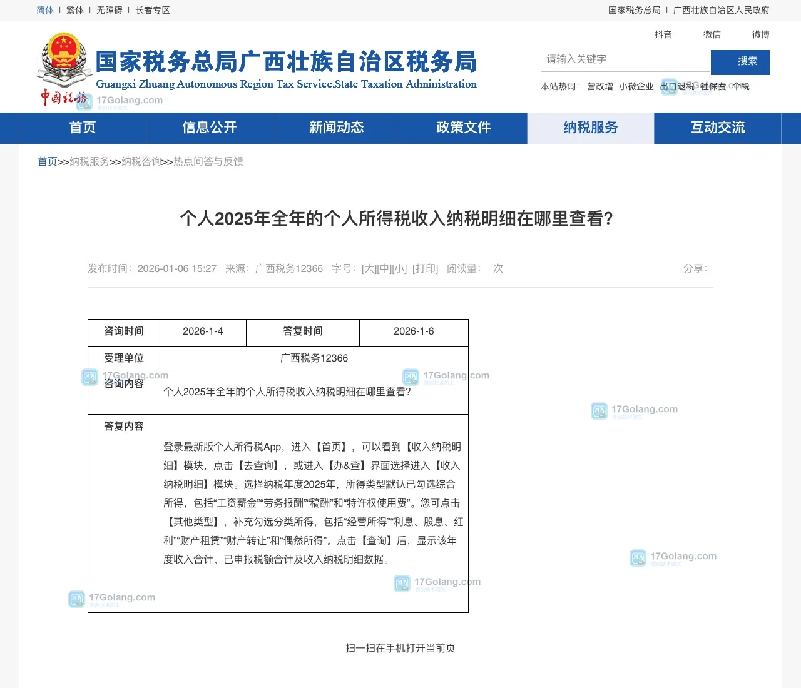Click the 受理单位 table cell

pos(124,358)
